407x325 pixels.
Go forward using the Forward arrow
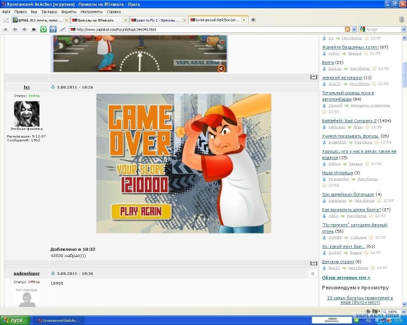pyautogui.click(x=24, y=30)
